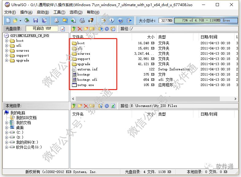Screen dimensions: 241x177
Task: Expand the (D:) drive node
Action: 6,137
